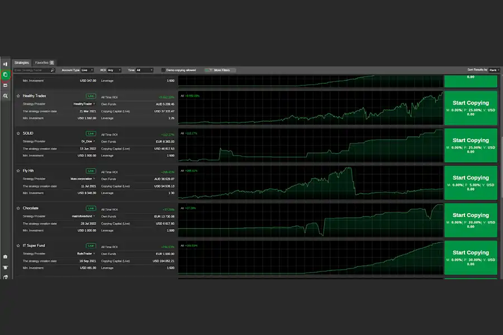
Task: Click the Dr_Dow provider name
Action: click(x=87, y=141)
